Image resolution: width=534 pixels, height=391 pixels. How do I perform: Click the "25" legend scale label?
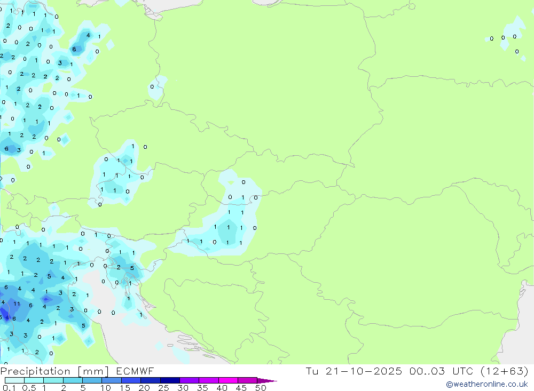164,388
